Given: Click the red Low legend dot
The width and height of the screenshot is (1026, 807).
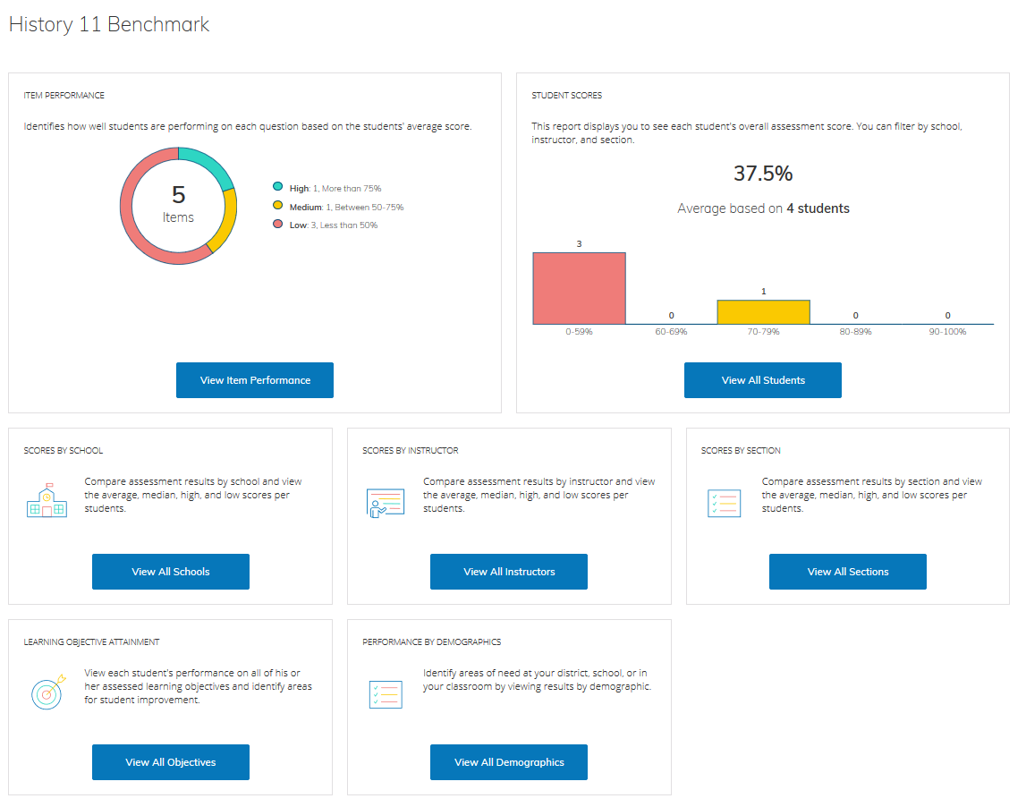Looking at the screenshot, I should tap(278, 225).
